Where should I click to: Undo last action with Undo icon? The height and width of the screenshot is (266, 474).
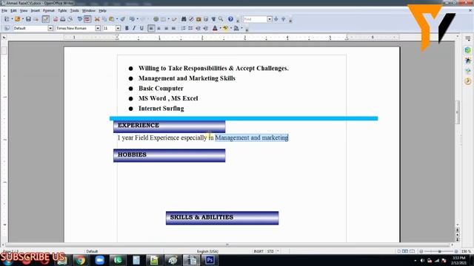tap(132, 19)
